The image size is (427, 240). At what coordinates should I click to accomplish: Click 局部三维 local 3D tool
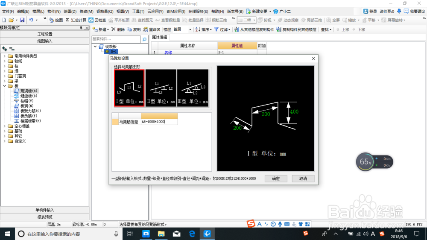pos(312,20)
